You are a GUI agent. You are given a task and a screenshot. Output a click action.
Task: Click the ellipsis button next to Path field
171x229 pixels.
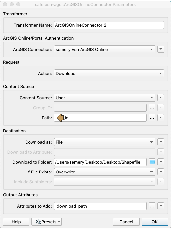tap(152, 118)
